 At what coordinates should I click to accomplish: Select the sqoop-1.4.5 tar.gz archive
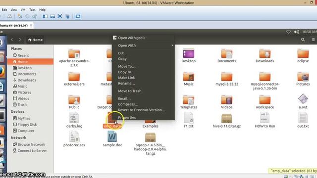[x=150, y=137]
